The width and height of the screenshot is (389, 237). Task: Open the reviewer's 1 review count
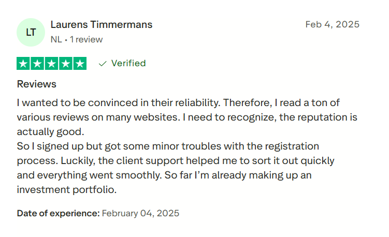87,39
